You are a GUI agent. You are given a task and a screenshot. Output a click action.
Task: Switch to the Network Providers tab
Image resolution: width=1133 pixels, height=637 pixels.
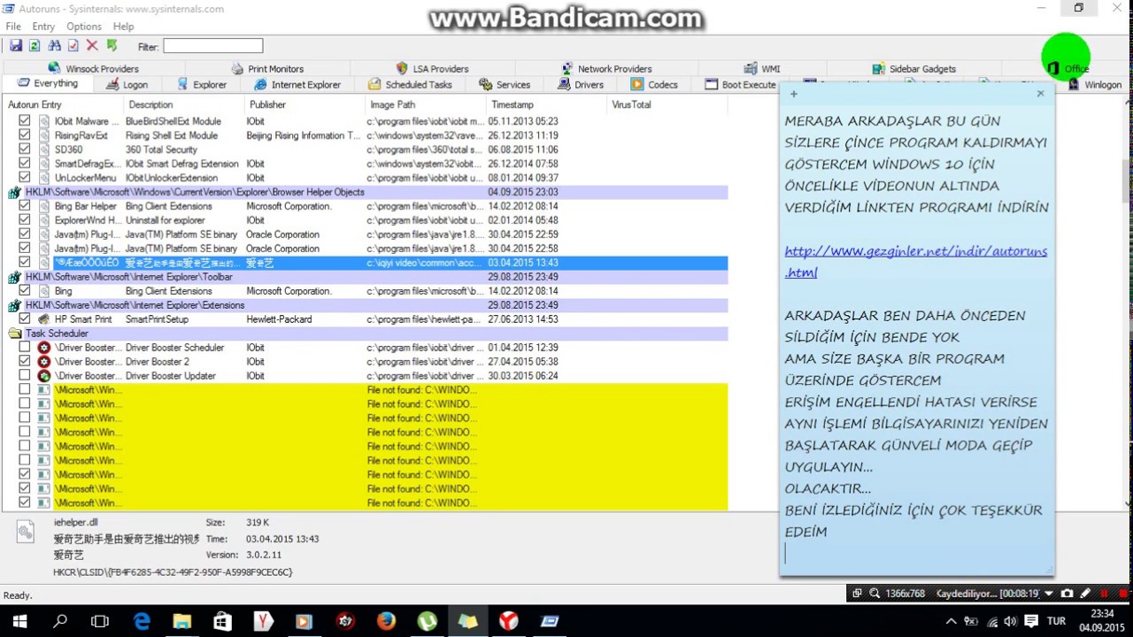(x=607, y=68)
